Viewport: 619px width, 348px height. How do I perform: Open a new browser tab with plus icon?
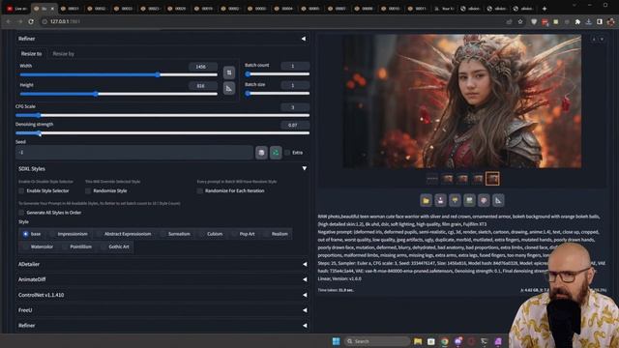tap(545, 9)
